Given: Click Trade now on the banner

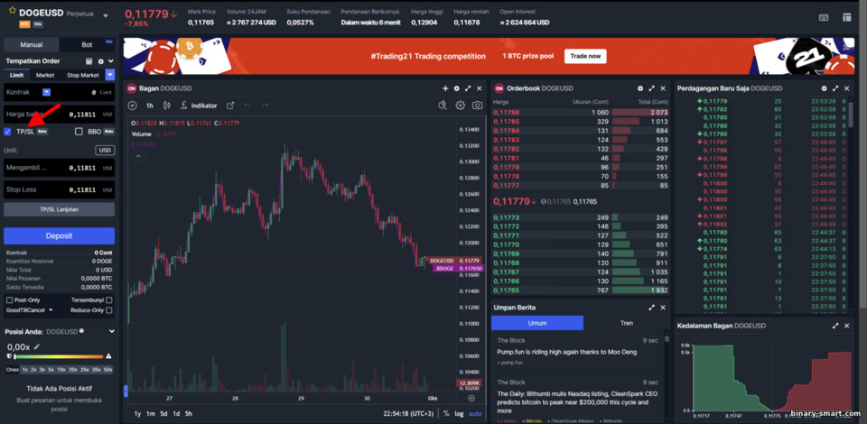Looking at the screenshot, I should coord(585,56).
